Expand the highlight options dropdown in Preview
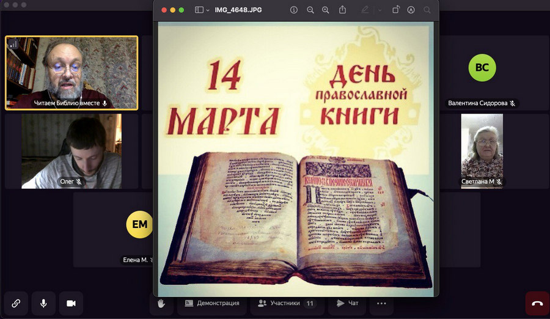550x319 pixels. click(380, 10)
